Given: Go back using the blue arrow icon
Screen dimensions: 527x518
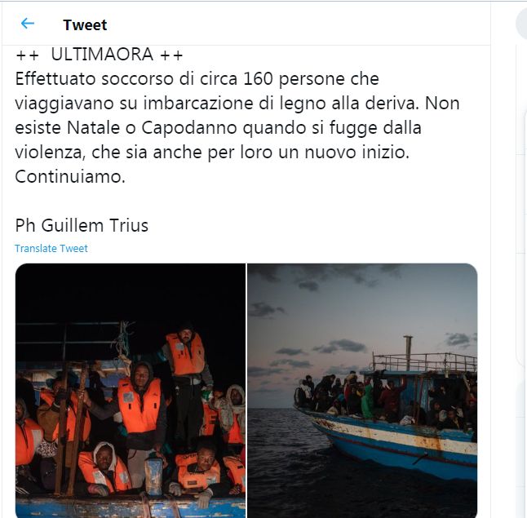Looking at the screenshot, I should pos(28,24).
